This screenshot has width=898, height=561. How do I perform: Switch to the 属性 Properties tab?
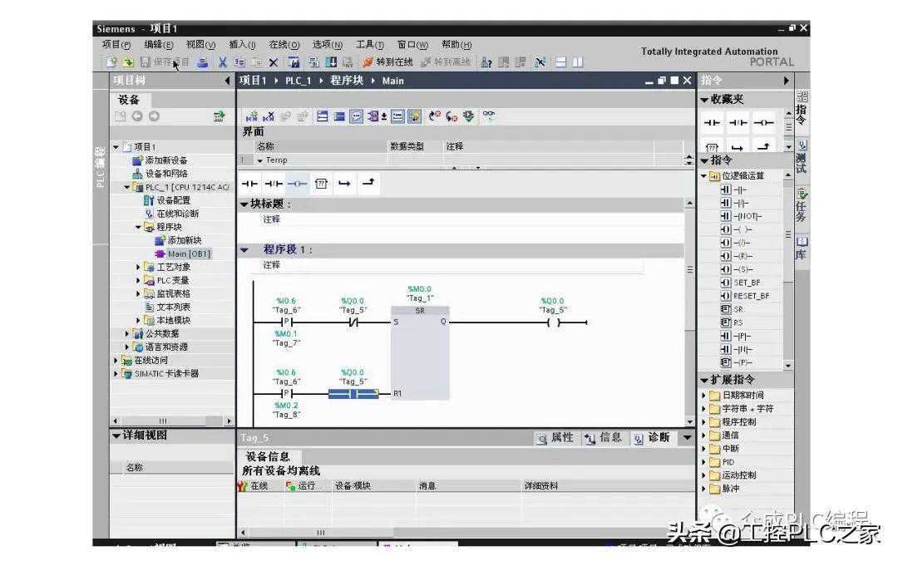point(555,438)
